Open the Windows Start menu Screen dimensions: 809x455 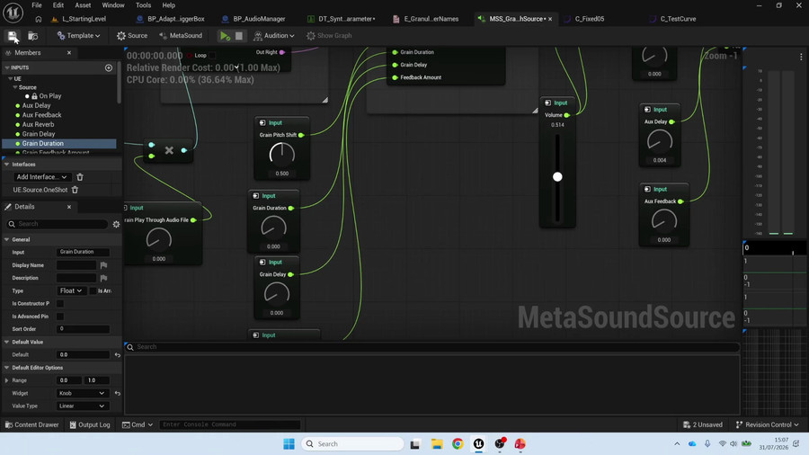[289, 444]
